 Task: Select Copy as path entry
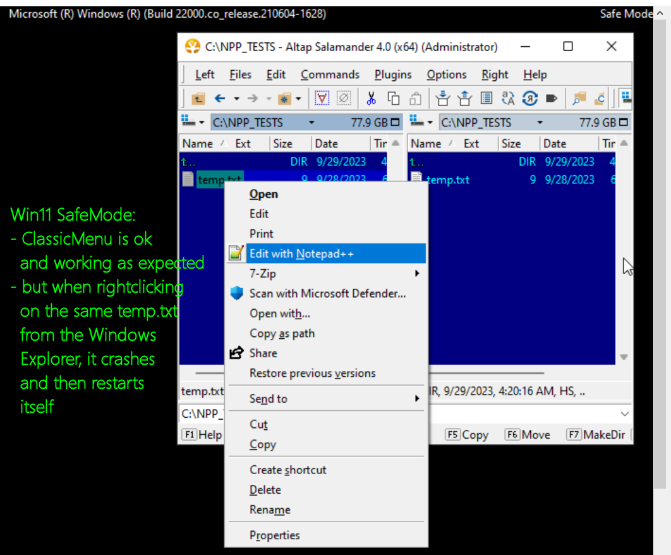pyautogui.click(x=326, y=333)
